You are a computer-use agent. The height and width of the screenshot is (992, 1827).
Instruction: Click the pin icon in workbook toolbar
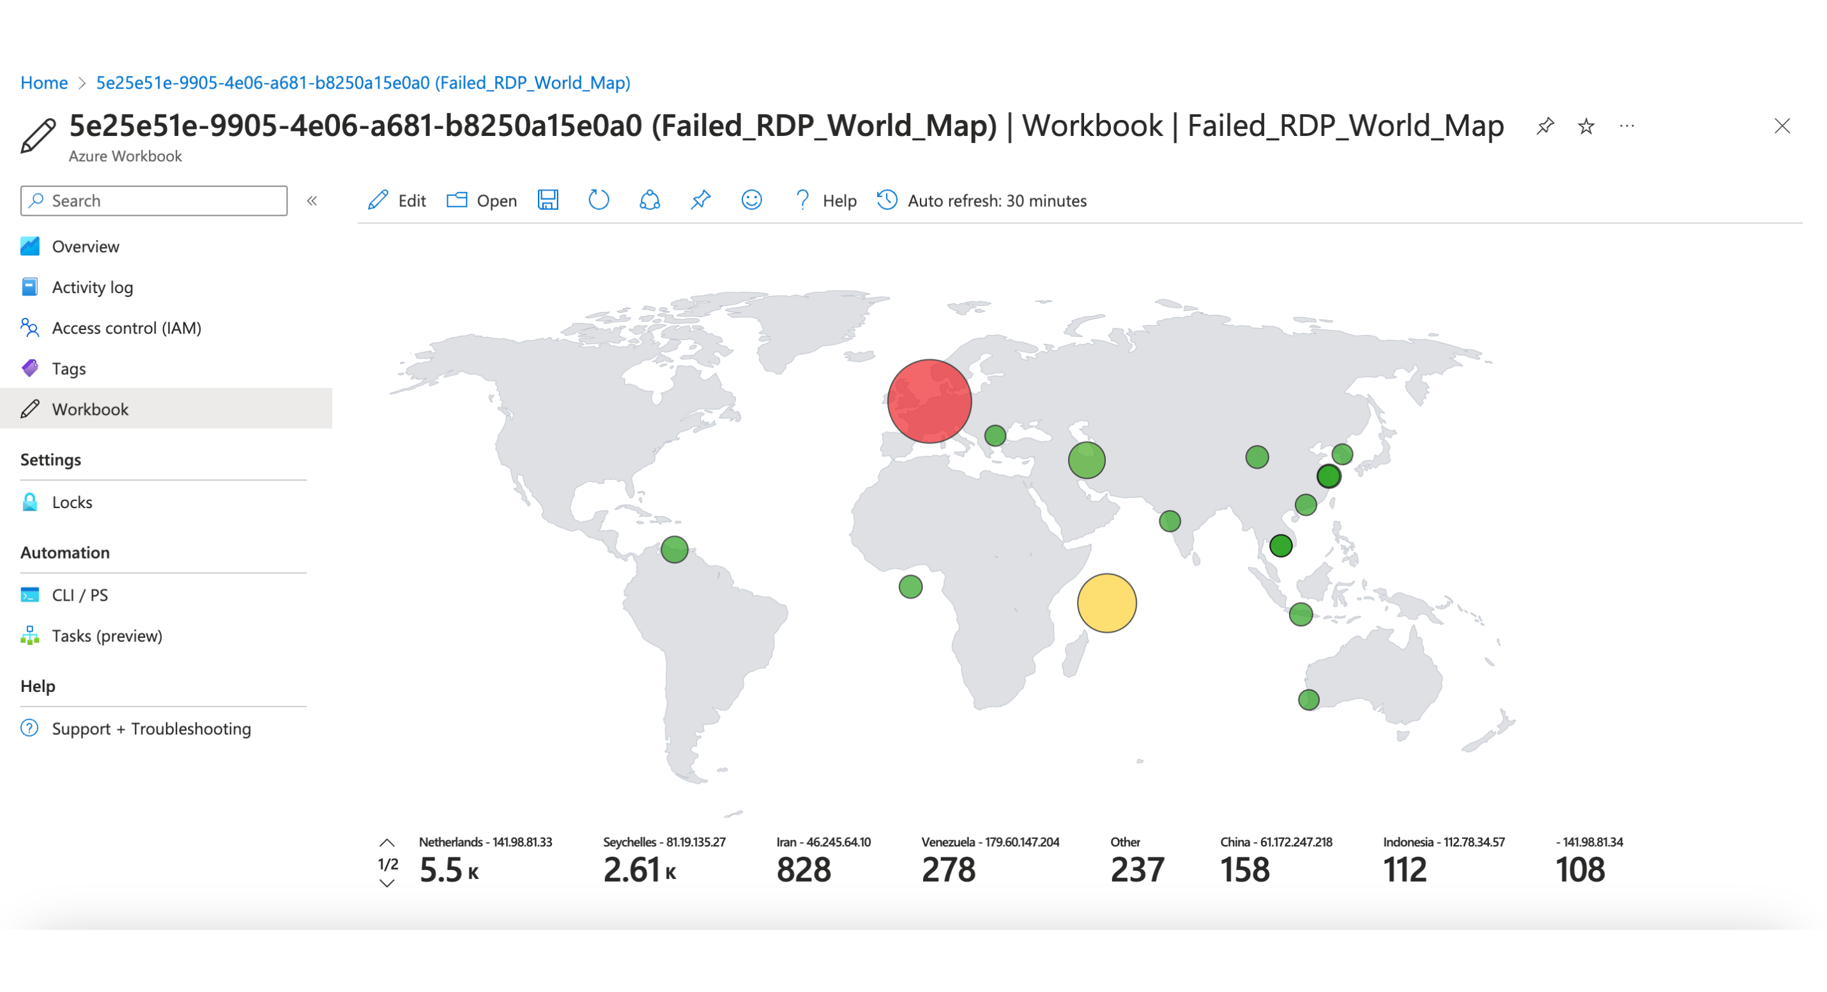click(x=700, y=200)
